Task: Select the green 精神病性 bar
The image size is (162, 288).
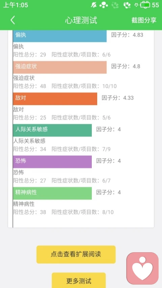Action: (x=52, y=193)
